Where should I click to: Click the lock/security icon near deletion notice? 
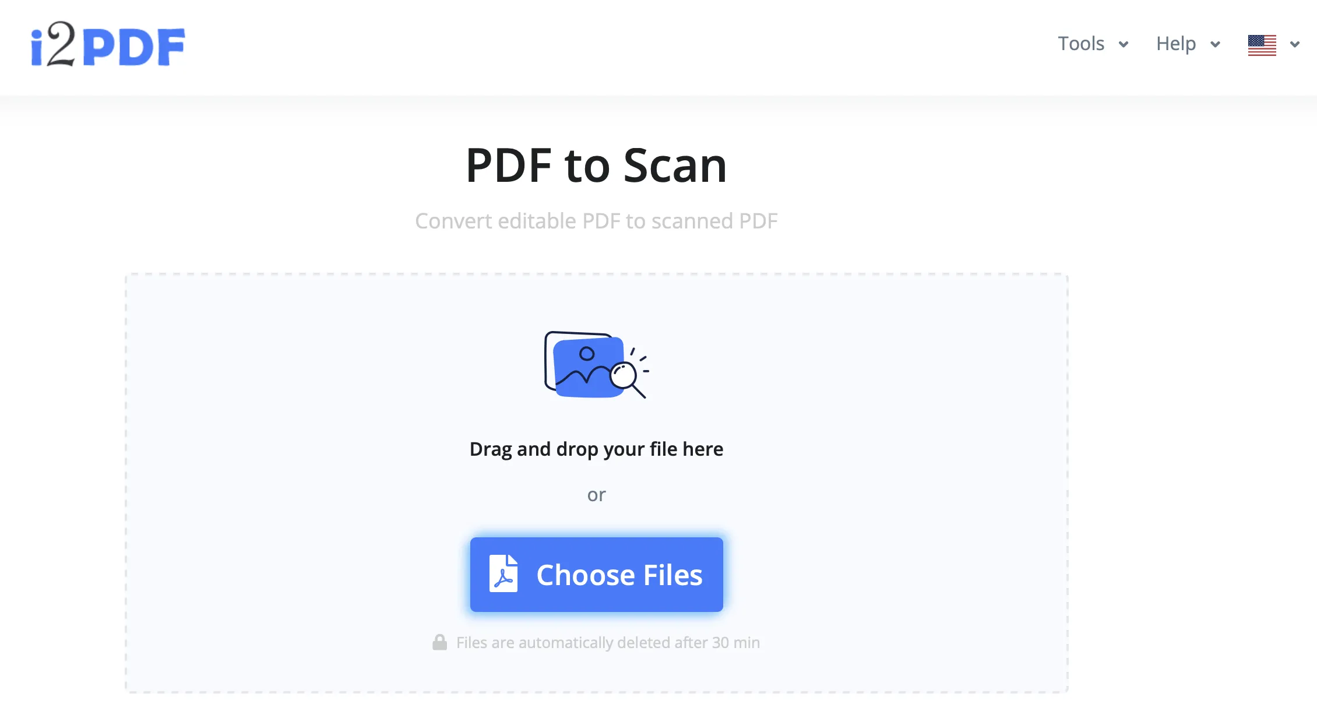click(440, 642)
